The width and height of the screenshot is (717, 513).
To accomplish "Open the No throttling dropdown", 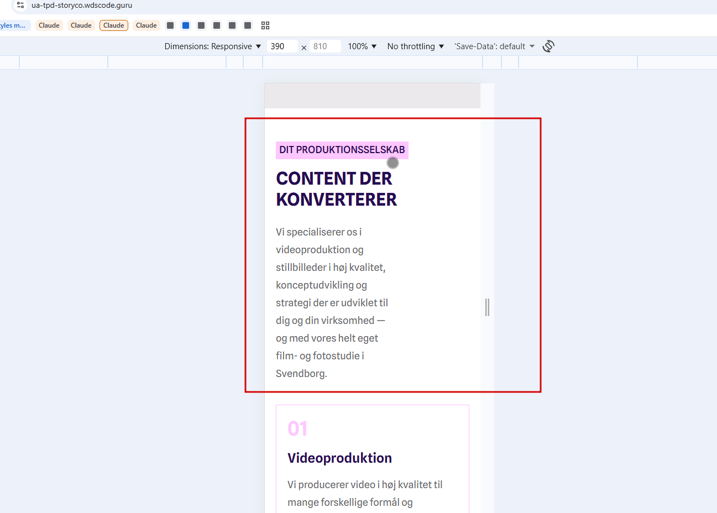I will pos(416,46).
